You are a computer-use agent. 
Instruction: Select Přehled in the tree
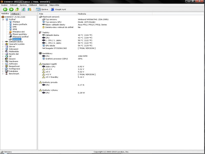click(x=16, y=22)
